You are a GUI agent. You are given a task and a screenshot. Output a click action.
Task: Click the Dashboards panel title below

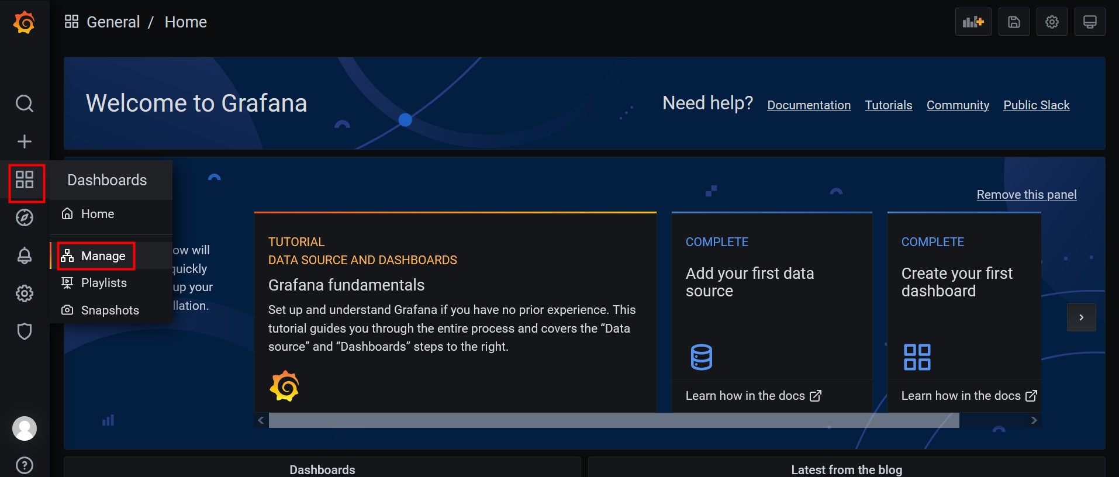click(322, 469)
